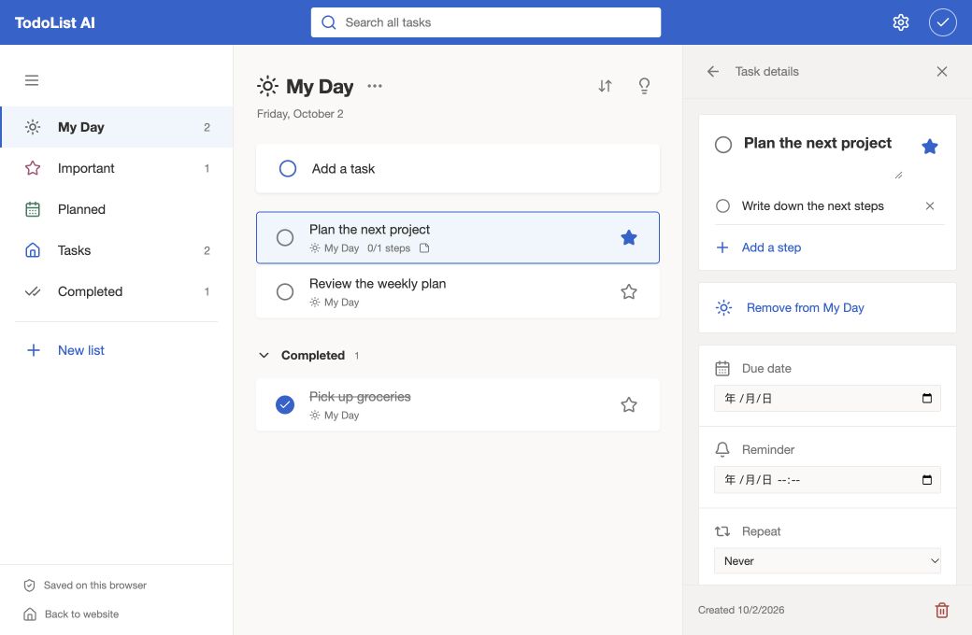Click the Friday, October 2 date text
The width and height of the screenshot is (972, 635).
pos(300,114)
